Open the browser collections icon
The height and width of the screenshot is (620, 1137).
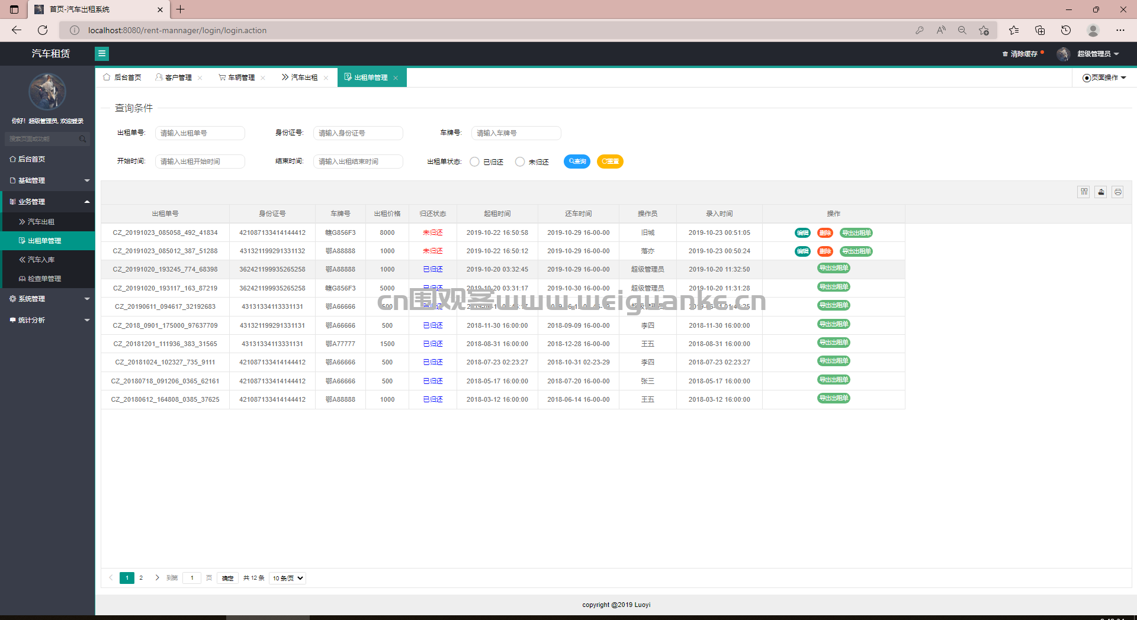click(1040, 30)
